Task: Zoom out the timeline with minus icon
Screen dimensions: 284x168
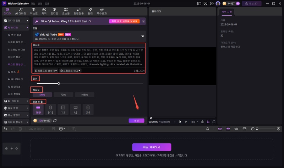Action: point(253,129)
